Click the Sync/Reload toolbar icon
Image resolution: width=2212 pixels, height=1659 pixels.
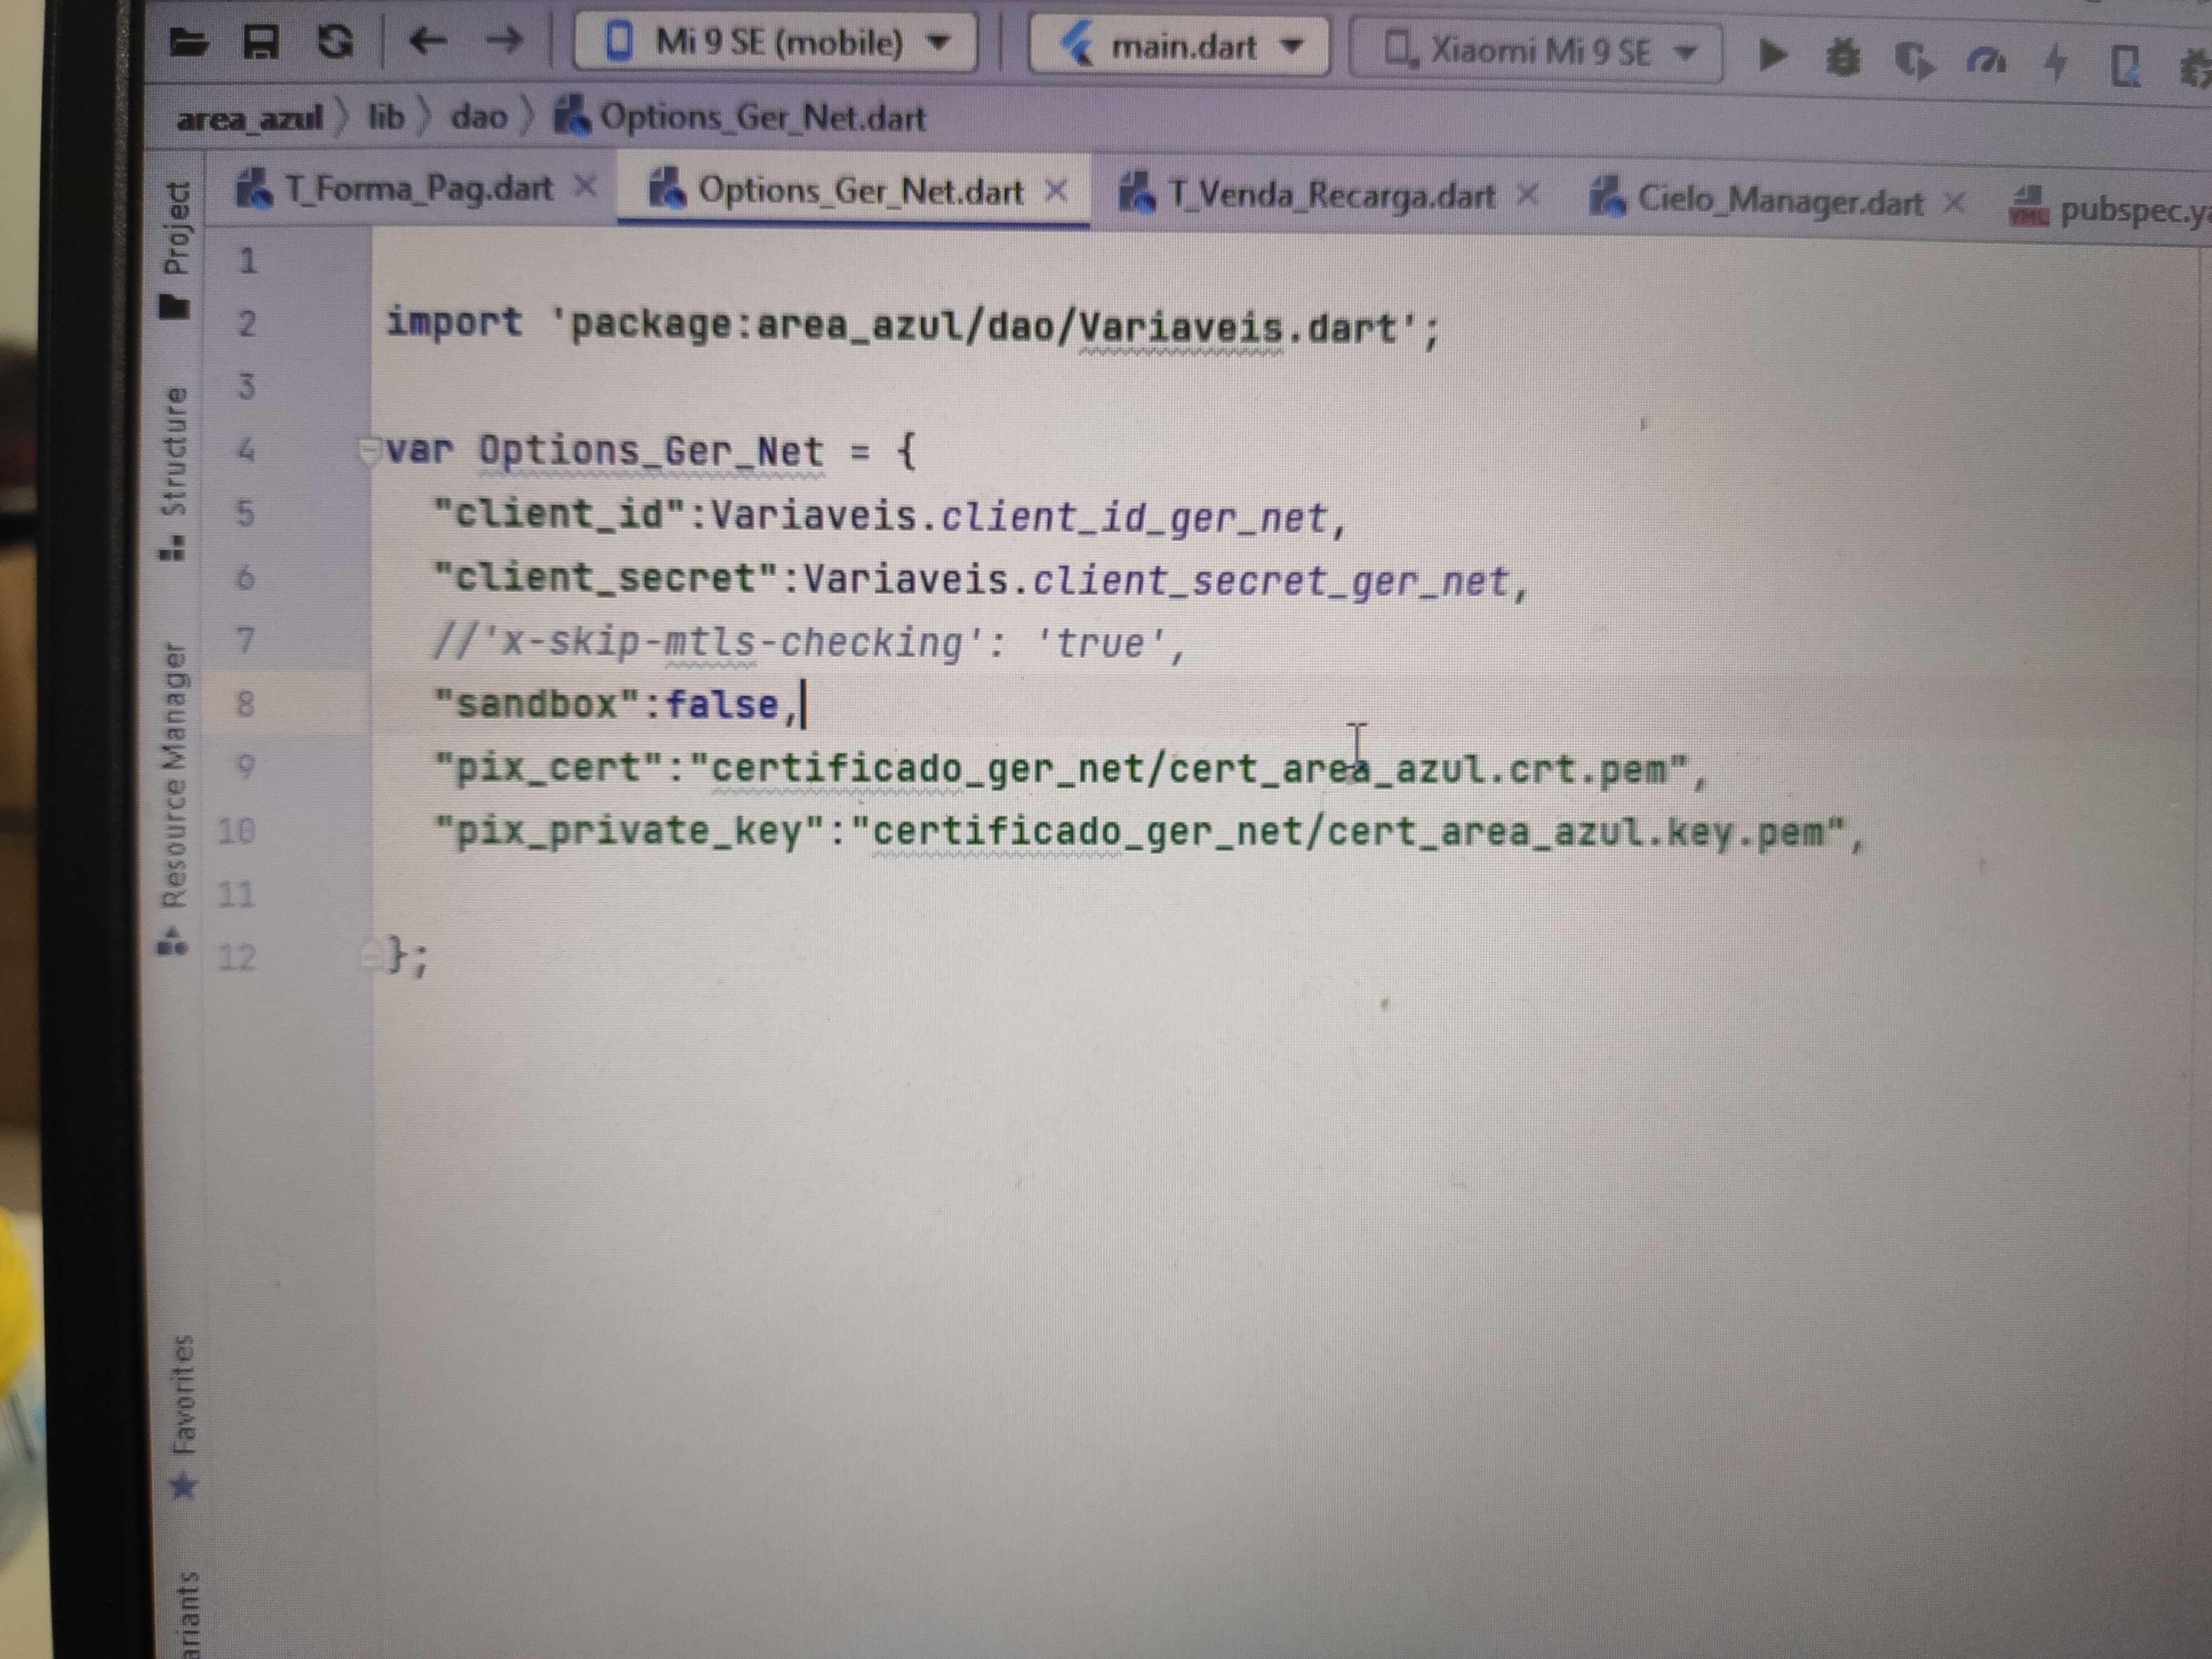[335, 41]
